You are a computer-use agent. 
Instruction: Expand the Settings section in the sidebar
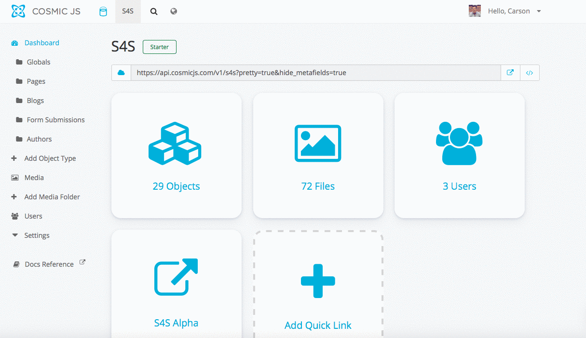(36, 235)
